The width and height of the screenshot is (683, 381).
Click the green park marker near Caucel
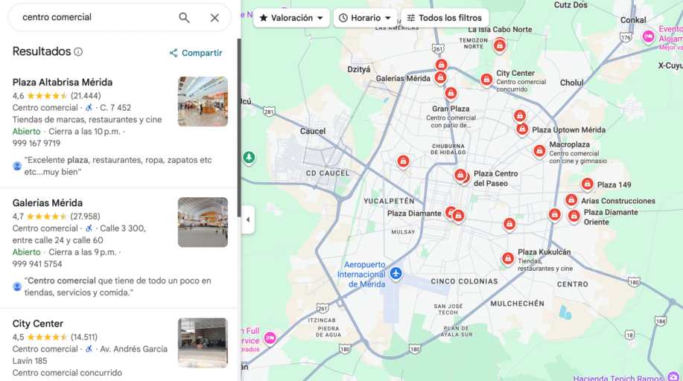tap(249, 157)
